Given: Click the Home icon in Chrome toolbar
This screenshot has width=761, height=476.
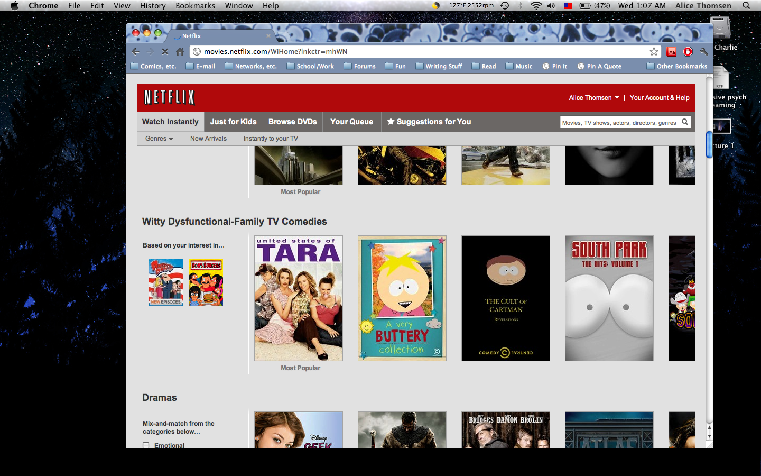Looking at the screenshot, I should [180, 51].
